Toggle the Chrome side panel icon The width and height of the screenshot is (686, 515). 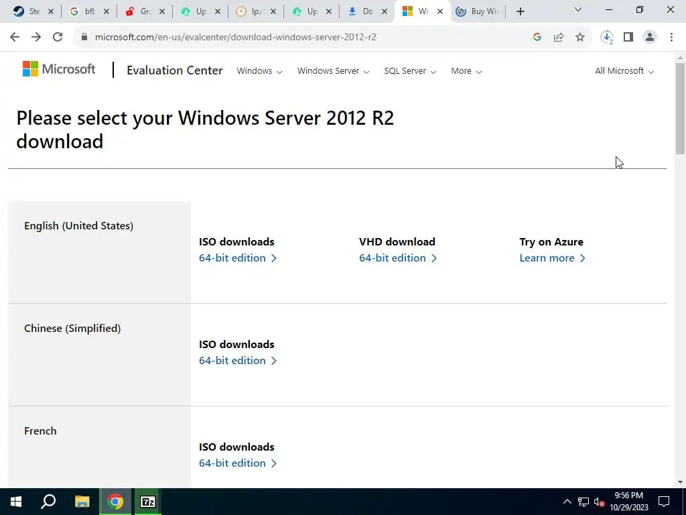(628, 38)
